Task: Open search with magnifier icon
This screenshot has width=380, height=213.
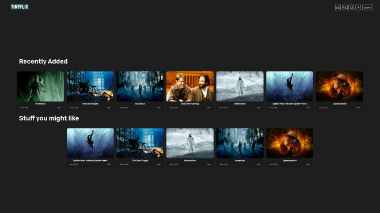Action: [345, 7]
